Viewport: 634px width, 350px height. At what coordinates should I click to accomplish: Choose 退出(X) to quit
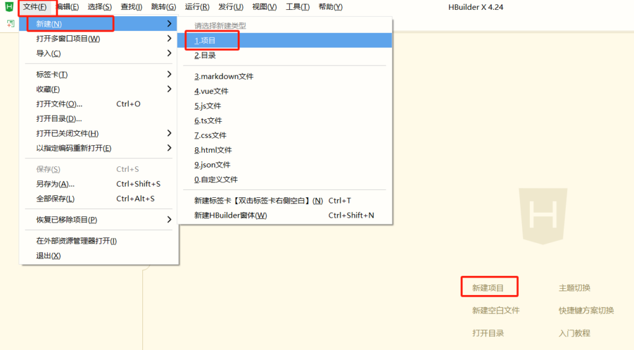click(x=98, y=255)
